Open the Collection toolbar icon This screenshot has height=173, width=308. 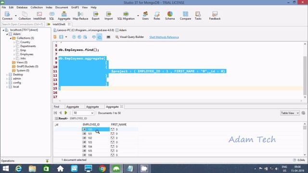[25, 16]
